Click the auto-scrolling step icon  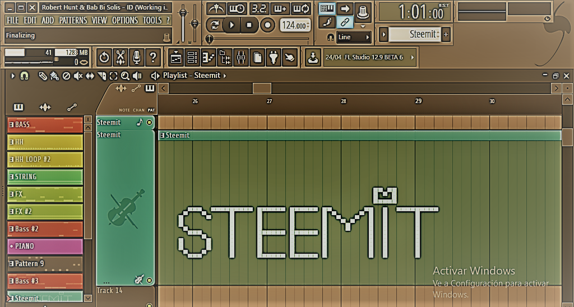click(x=327, y=22)
